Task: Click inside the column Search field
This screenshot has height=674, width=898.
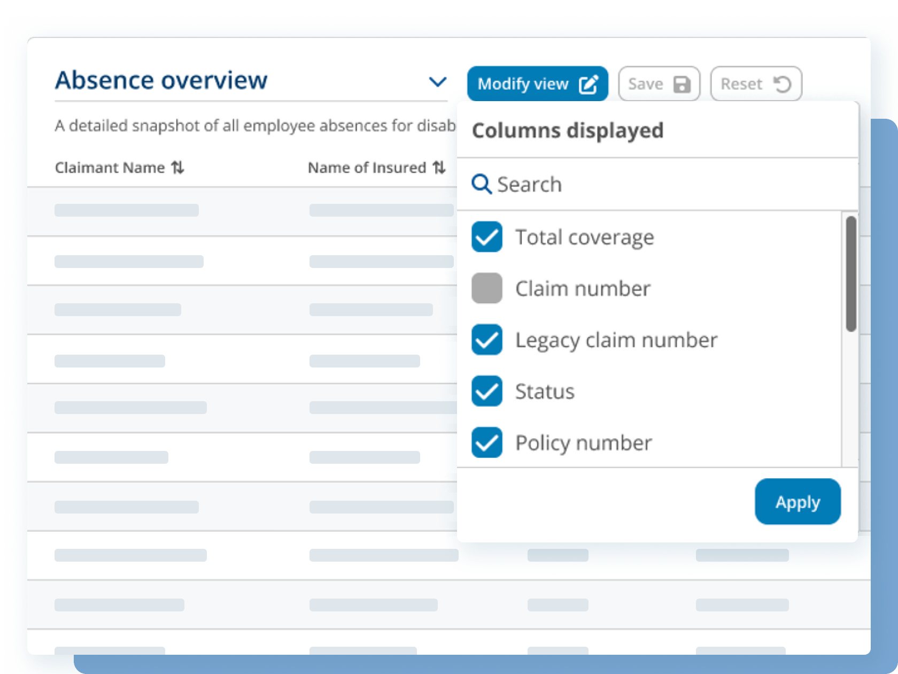Action: coord(561,184)
